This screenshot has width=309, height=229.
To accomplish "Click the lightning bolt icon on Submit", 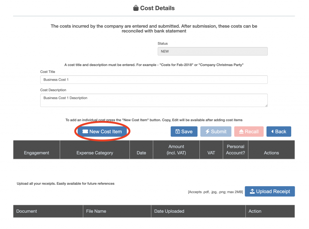I will pyautogui.click(x=207, y=132).
